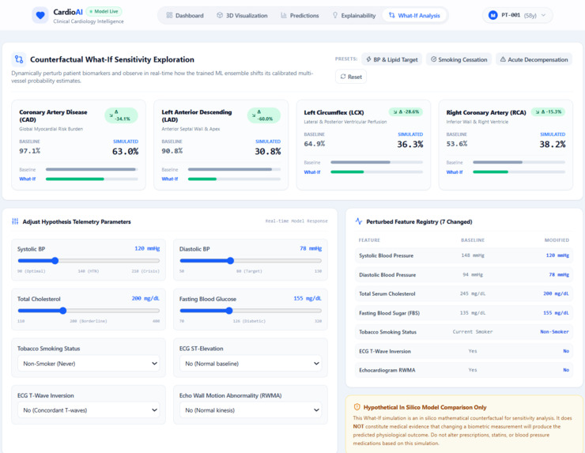585x453 pixels.
Task: Click the LAD simulated value 30.8%
Action: [x=268, y=152]
